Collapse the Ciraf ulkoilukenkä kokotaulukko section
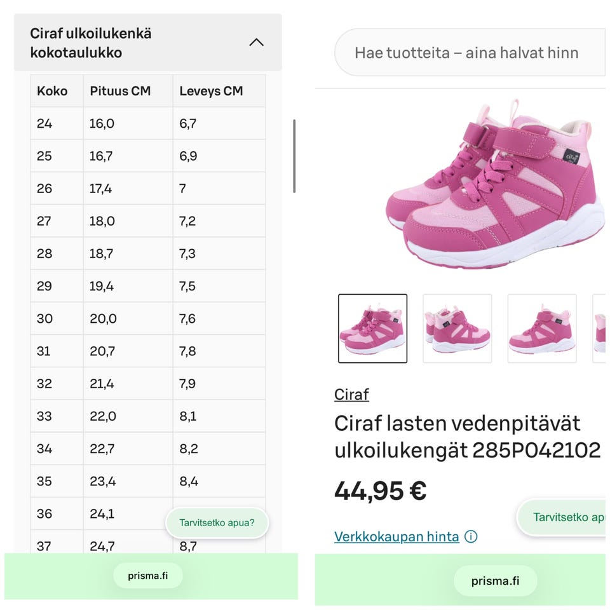Screen dimensions: 610x610 tap(256, 43)
